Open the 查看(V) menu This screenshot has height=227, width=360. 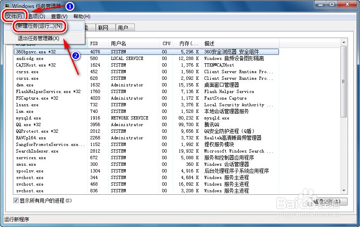pyautogui.click(x=59, y=17)
